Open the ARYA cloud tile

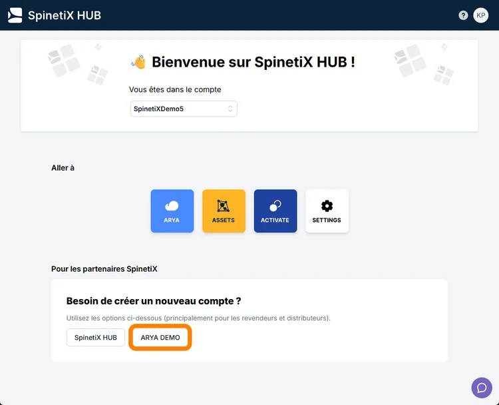[172, 211]
